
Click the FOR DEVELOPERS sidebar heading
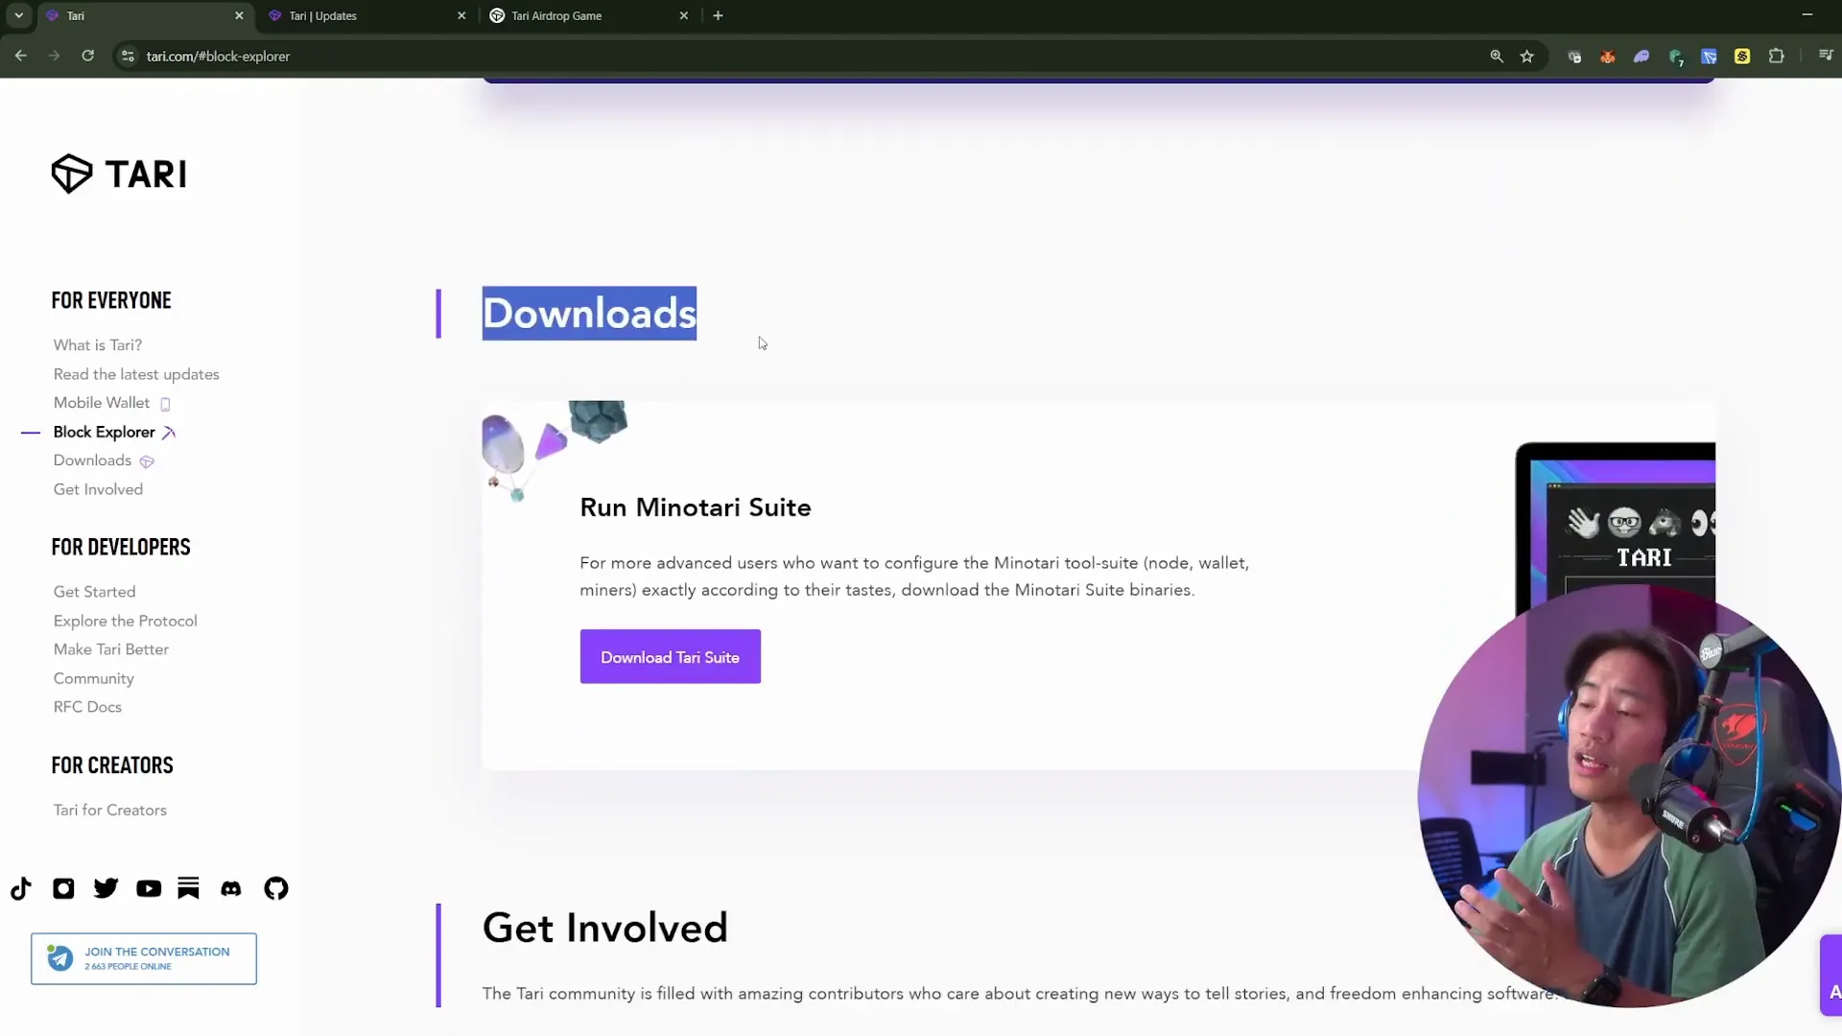[x=121, y=547]
